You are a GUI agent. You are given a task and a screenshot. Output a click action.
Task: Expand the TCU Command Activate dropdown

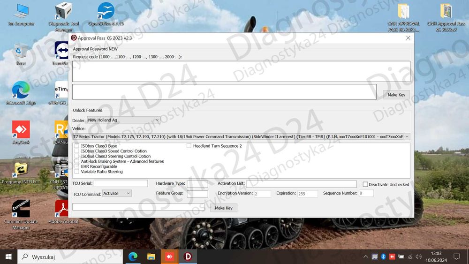coord(117,194)
